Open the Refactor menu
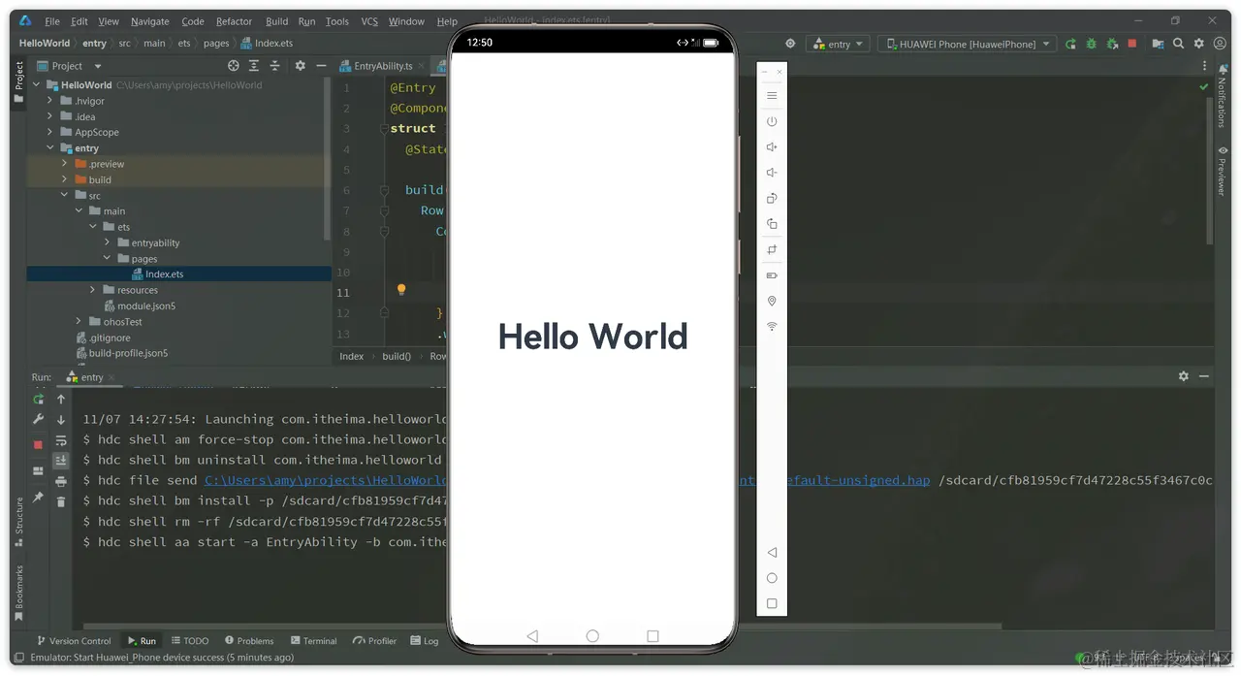 point(234,21)
